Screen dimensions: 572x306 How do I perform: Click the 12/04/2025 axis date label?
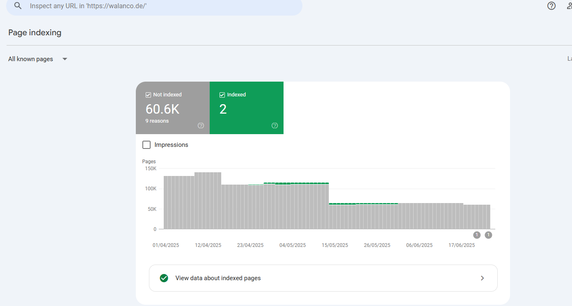208,245
